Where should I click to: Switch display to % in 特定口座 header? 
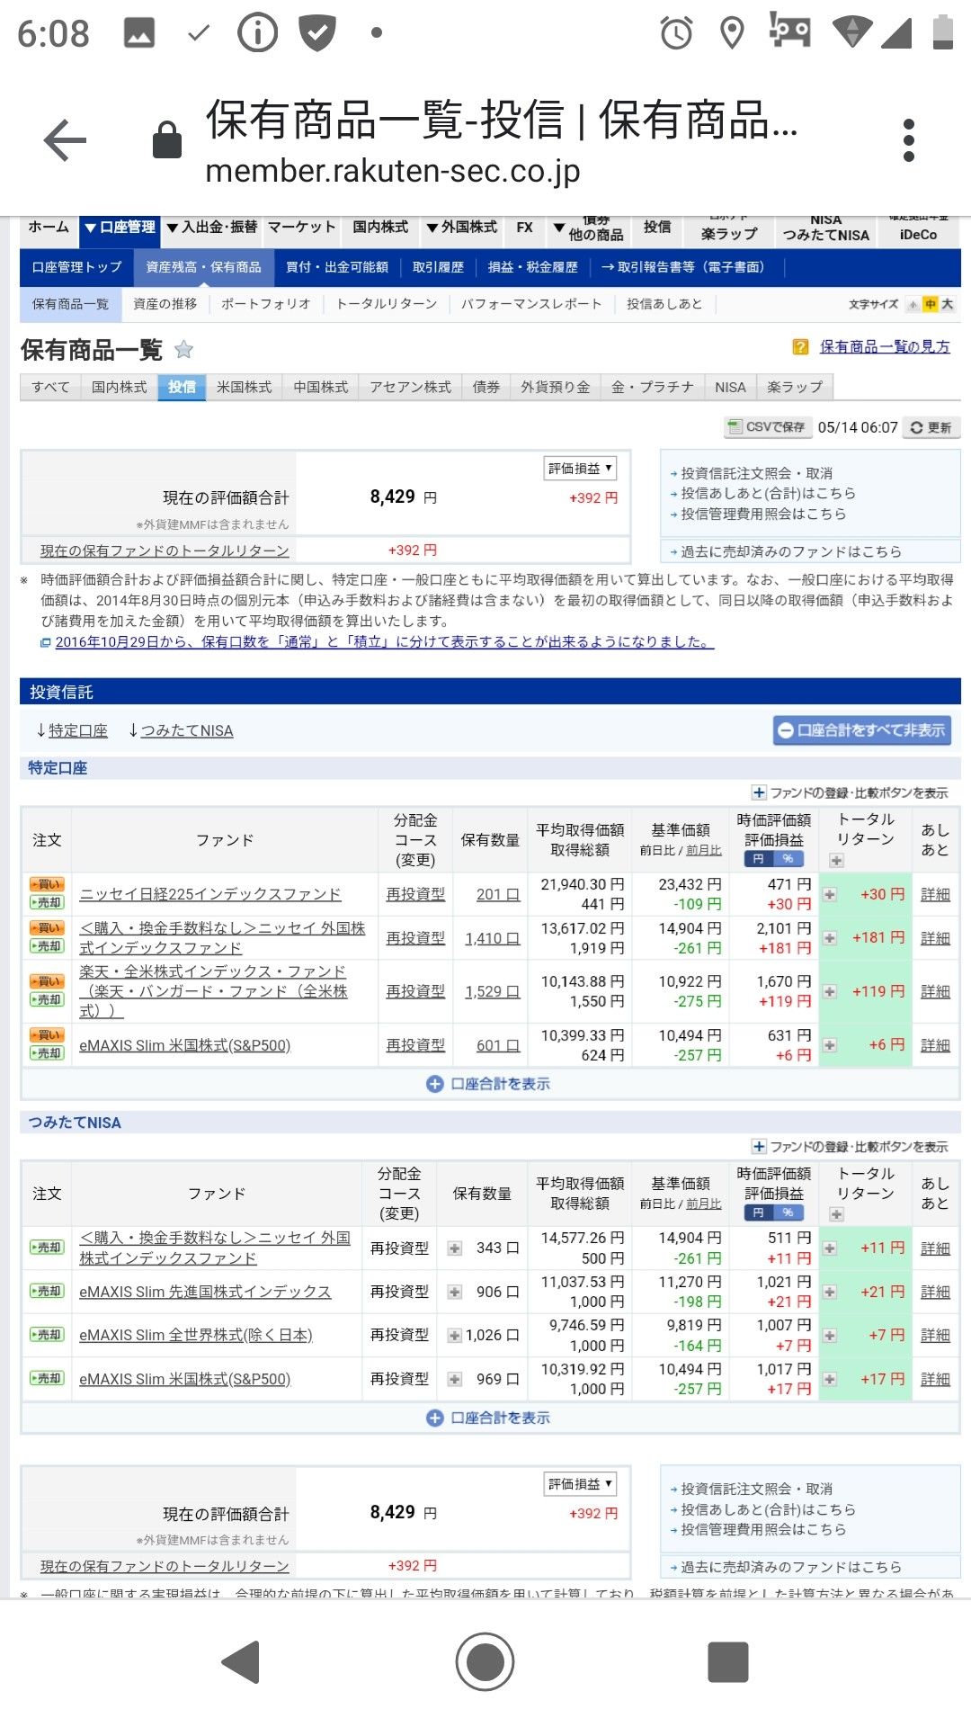pos(788,859)
